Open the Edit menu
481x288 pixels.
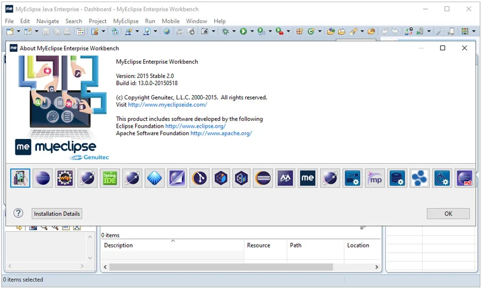[25, 21]
